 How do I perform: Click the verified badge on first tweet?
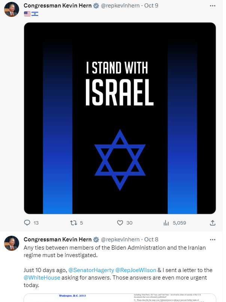tap(96, 6)
